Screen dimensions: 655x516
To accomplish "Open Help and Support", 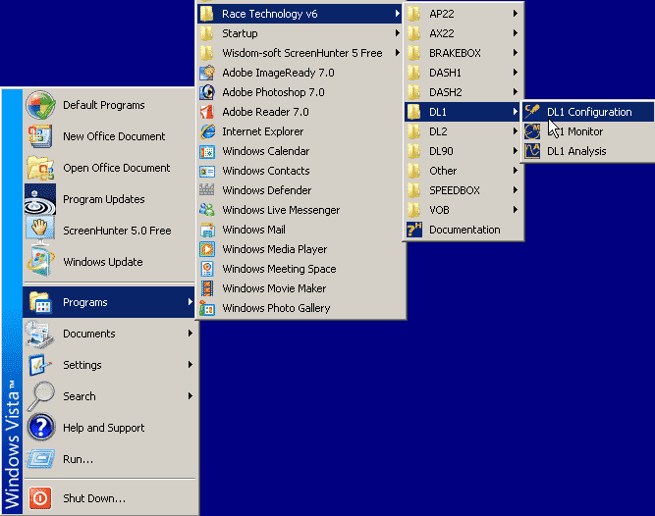I will pyautogui.click(x=103, y=428).
